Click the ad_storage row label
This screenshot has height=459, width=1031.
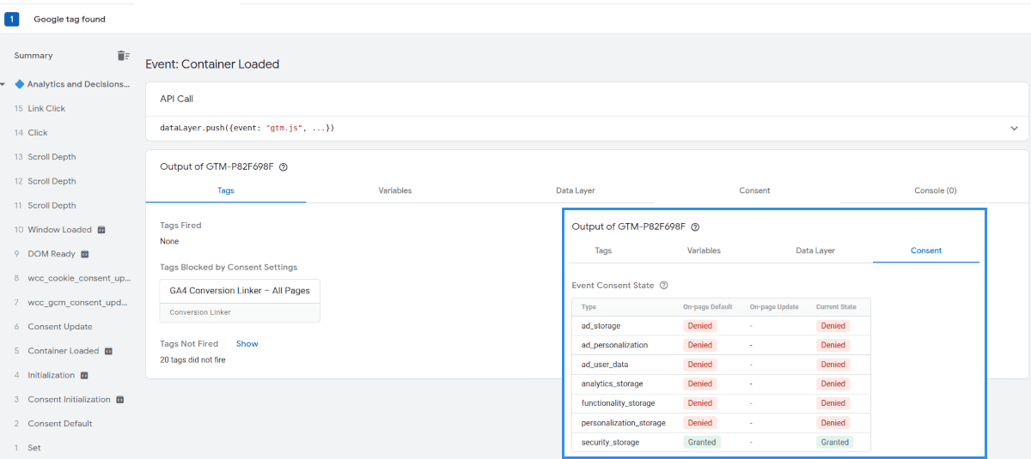[601, 326]
